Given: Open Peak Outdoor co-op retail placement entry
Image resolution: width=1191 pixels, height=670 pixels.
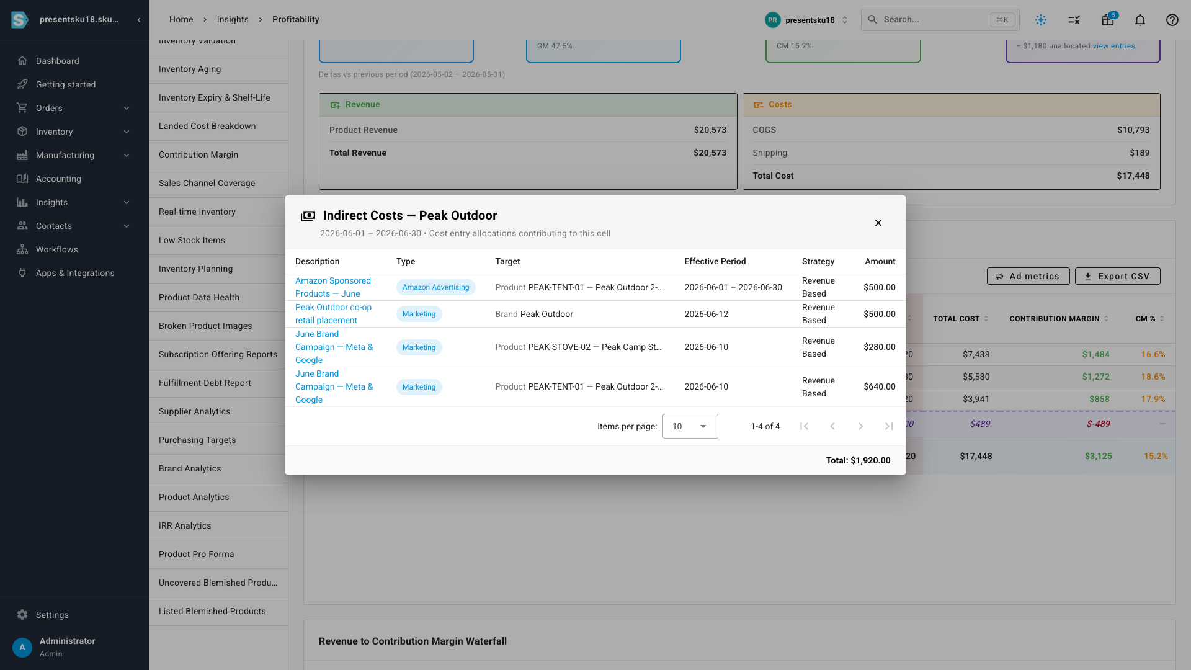Looking at the screenshot, I should tap(333, 314).
